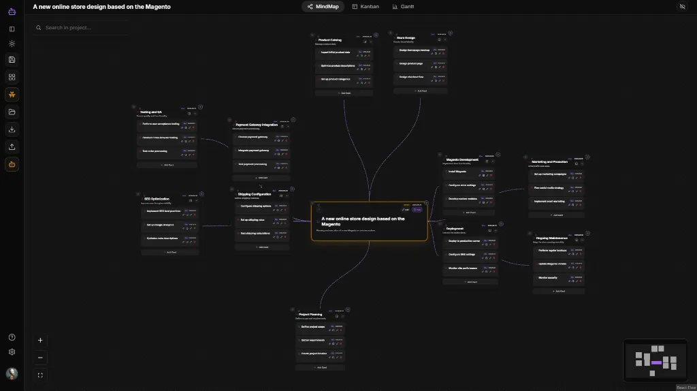
Task: Click the user avatar at the bottom left
Action: tap(12, 373)
